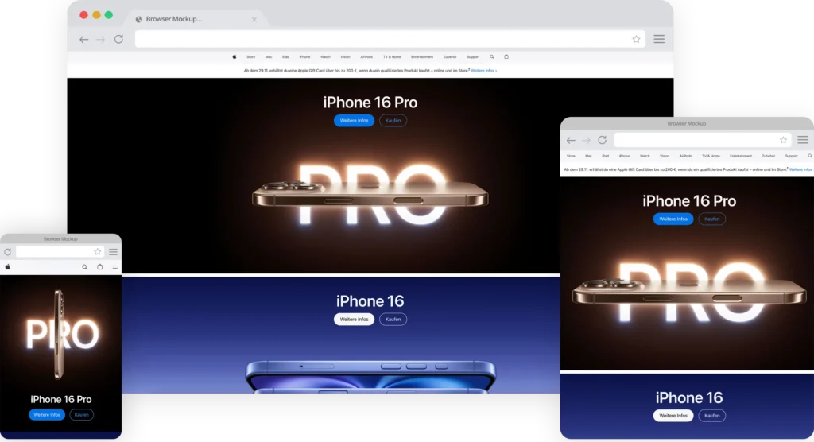Close the 'Browser Mockup...' tab

coord(254,19)
